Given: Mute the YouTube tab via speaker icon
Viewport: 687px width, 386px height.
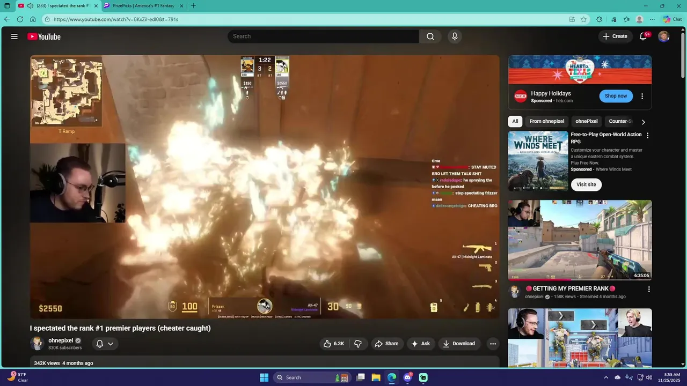Looking at the screenshot, I should click(30, 6).
